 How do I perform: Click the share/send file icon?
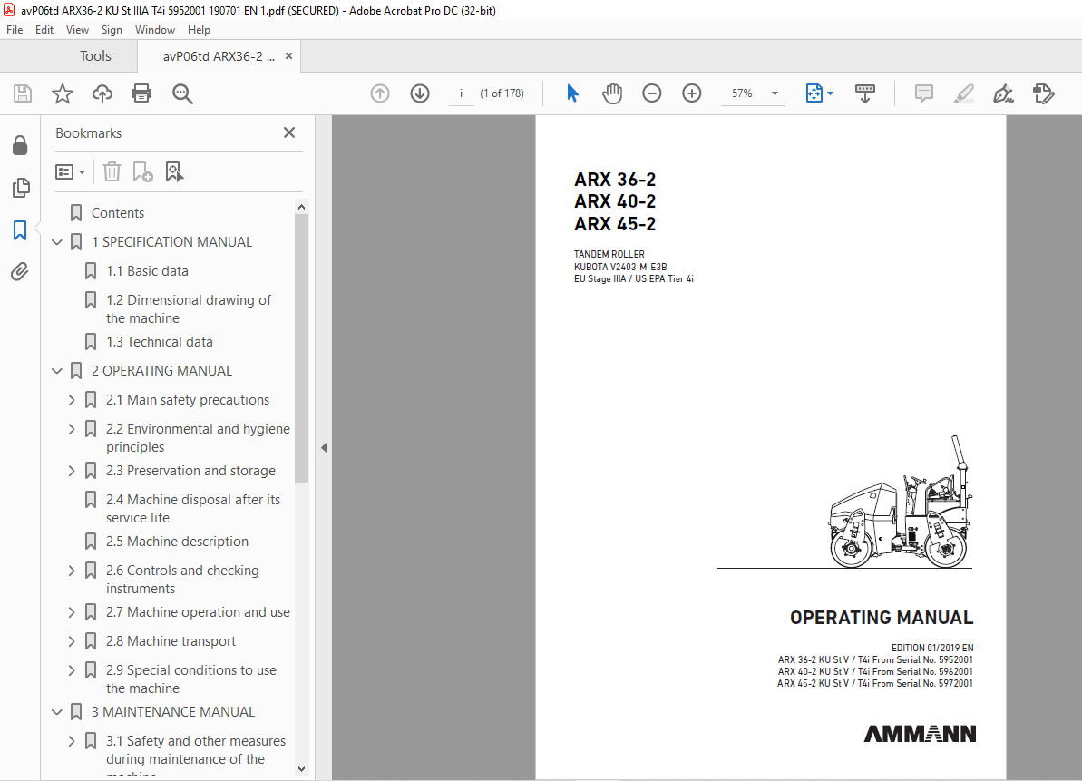(x=1043, y=93)
